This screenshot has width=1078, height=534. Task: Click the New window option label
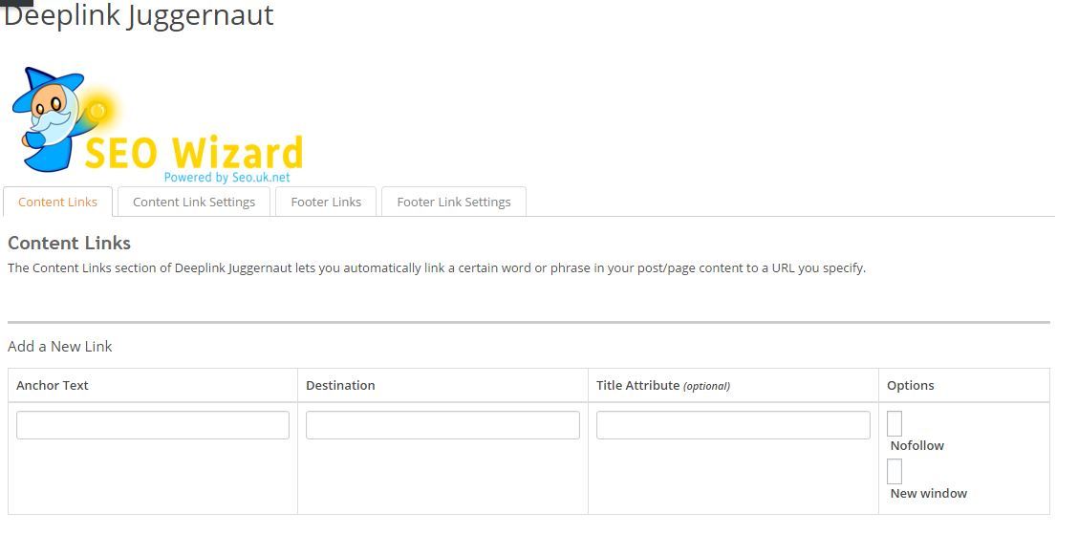[928, 494]
